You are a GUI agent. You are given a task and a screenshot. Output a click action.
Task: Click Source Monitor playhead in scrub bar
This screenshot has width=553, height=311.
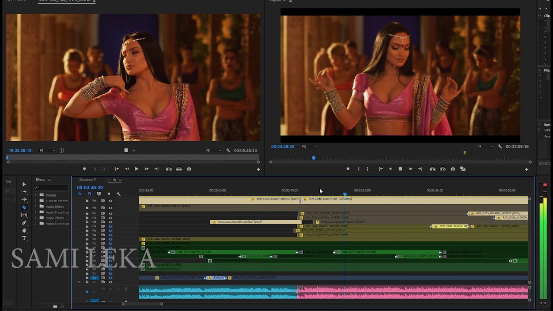pyautogui.click(x=8, y=158)
